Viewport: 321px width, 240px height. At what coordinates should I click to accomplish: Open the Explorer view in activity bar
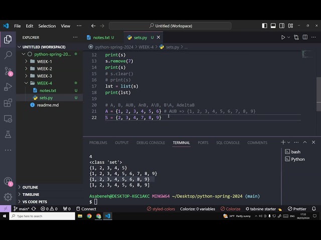(x=8, y=39)
